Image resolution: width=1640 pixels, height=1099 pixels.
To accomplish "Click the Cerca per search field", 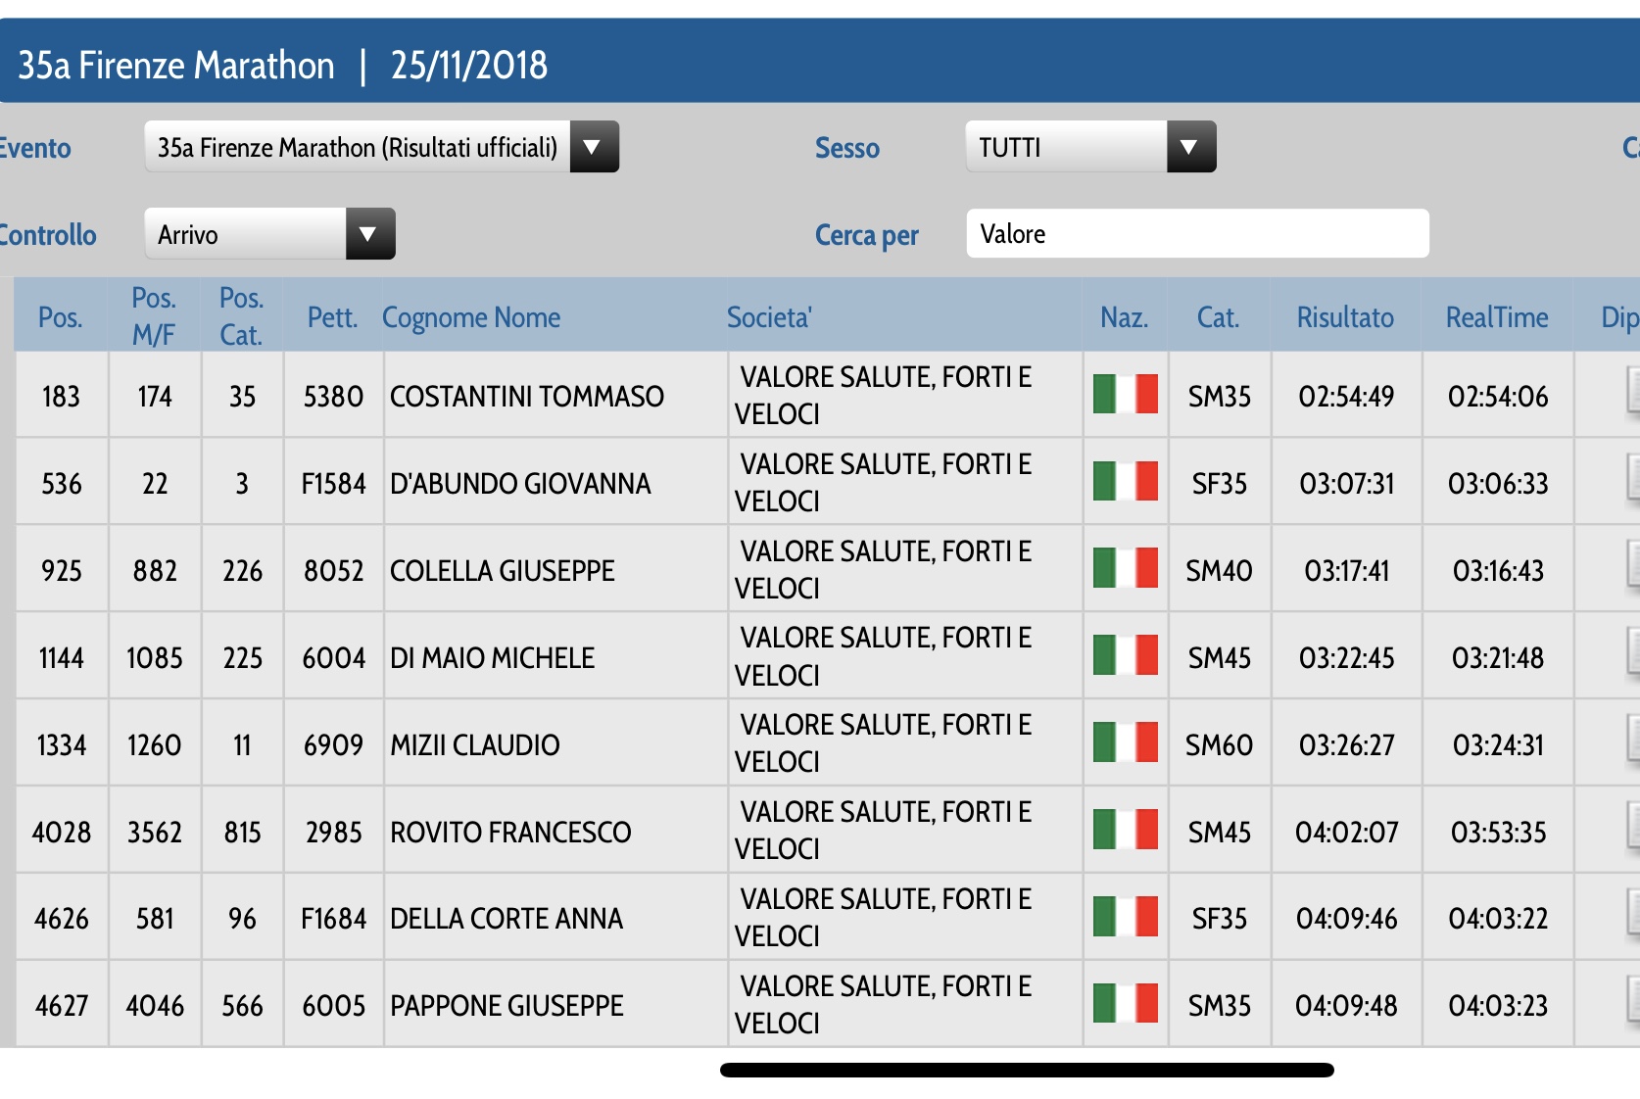I will pyautogui.click(x=1196, y=234).
